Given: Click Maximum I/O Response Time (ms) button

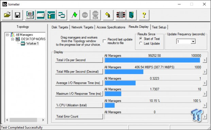Looking at the screenshot, I should [79, 93].
